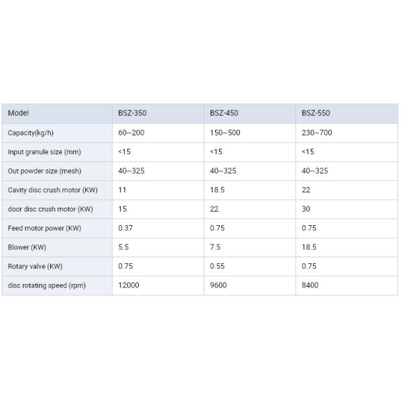Select the Rotary valve (KW) row label
This screenshot has width=402, height=402.
point(35,266)
